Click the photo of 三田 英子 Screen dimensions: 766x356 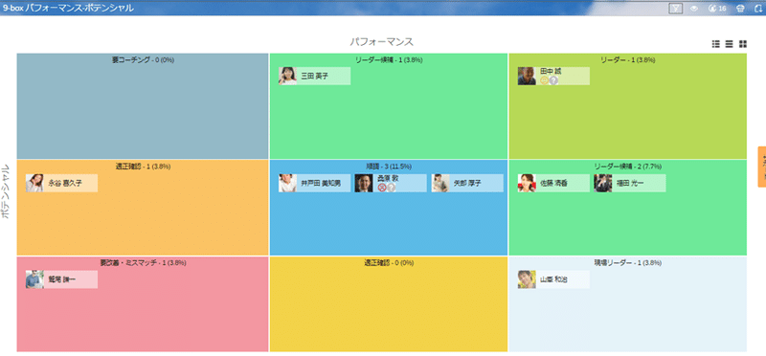coord(287,76)
